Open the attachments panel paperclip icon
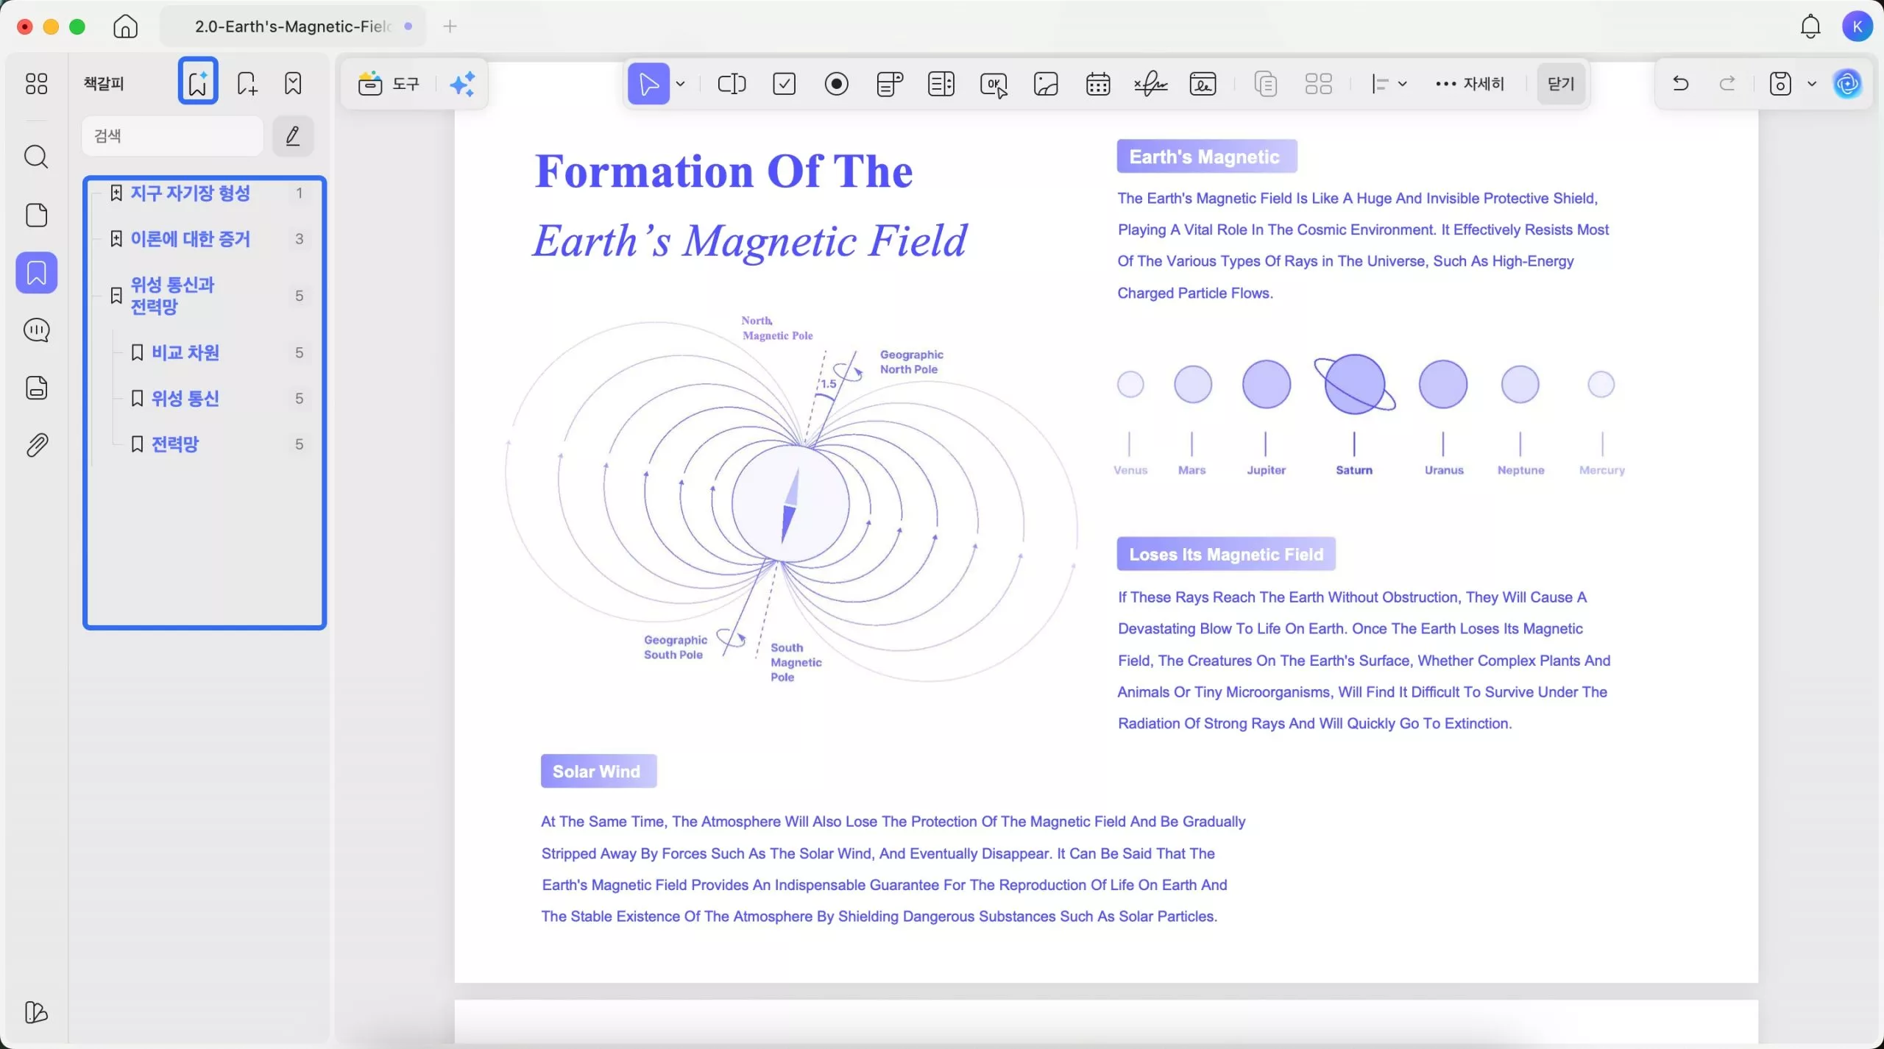 [x=36, y=445]
